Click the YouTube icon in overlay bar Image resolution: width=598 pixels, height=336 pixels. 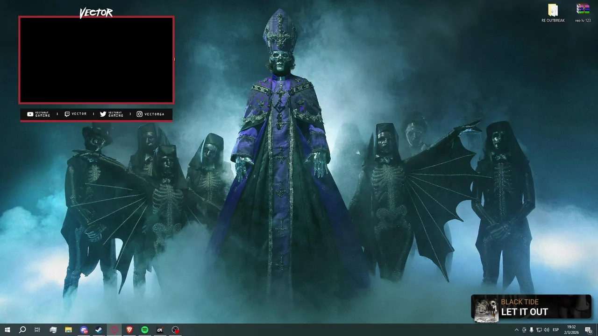[30, 114]
